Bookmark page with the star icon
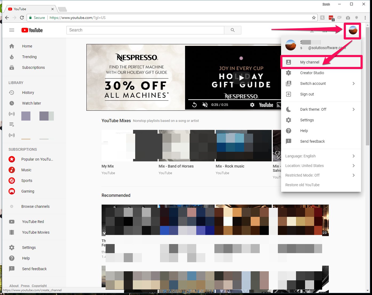Image resolution: width=372 pixels, height=295 pixels. pyautogui.click(x=314, y=18)
